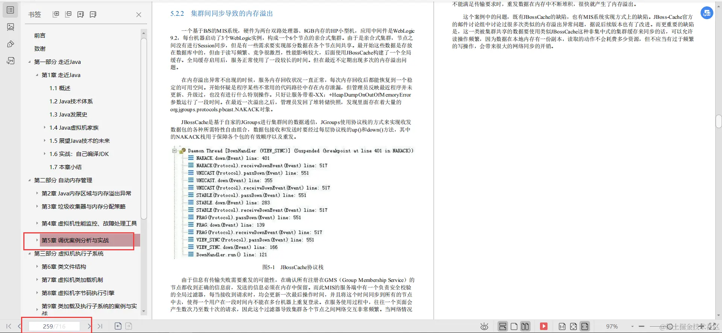Close the bookmarks panel

(139, 15)
